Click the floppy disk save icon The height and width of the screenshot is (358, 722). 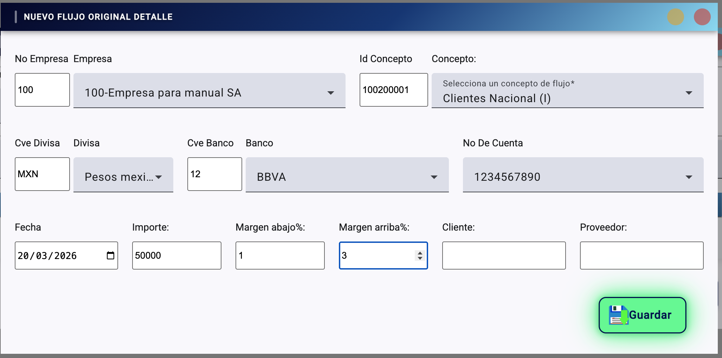click(618, 315)
